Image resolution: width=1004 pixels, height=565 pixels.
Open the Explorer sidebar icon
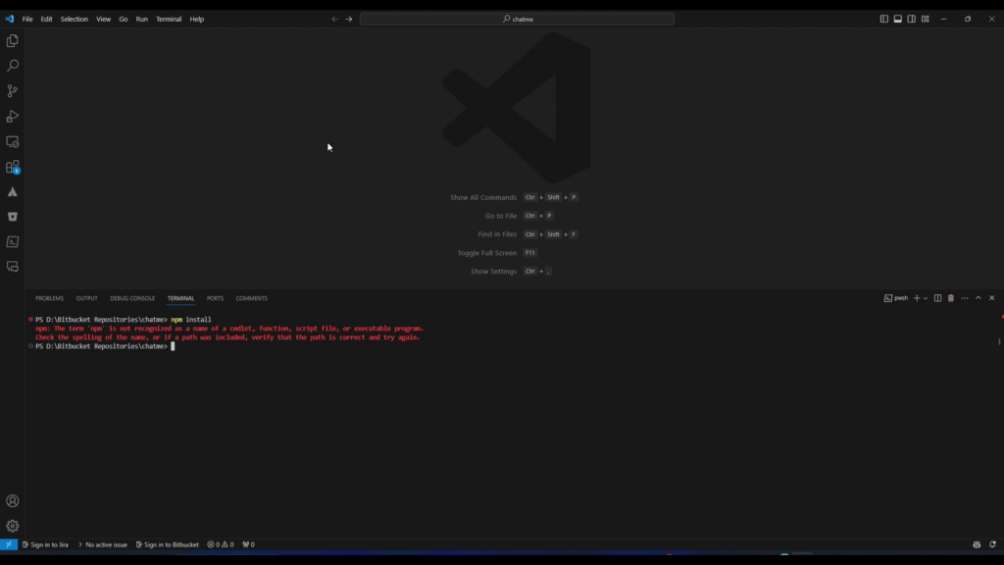(12, 40)
